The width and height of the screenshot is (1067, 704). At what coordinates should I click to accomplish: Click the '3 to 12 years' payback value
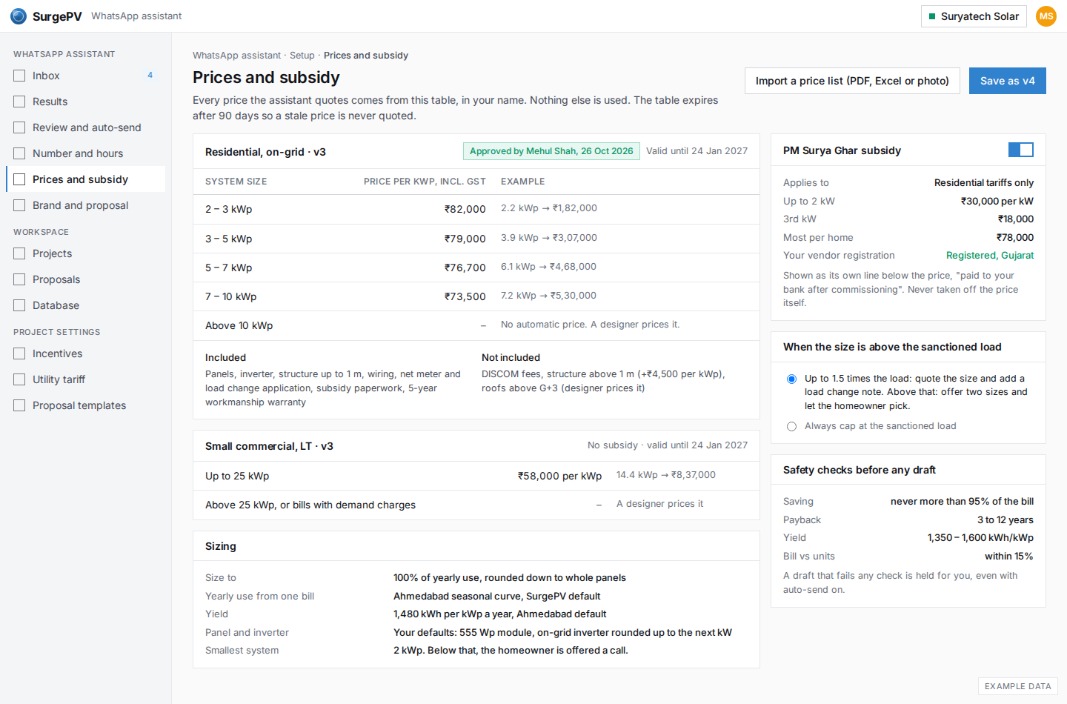click(1005, 520)
